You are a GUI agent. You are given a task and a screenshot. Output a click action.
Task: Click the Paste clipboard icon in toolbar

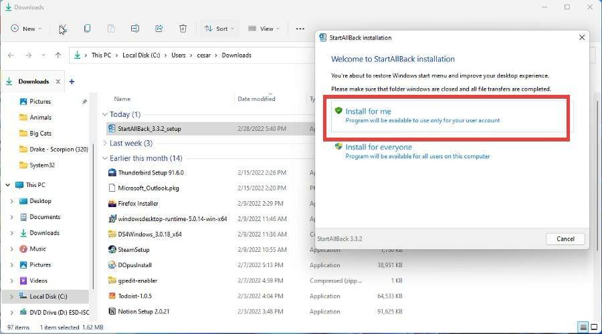coord(111,28)
